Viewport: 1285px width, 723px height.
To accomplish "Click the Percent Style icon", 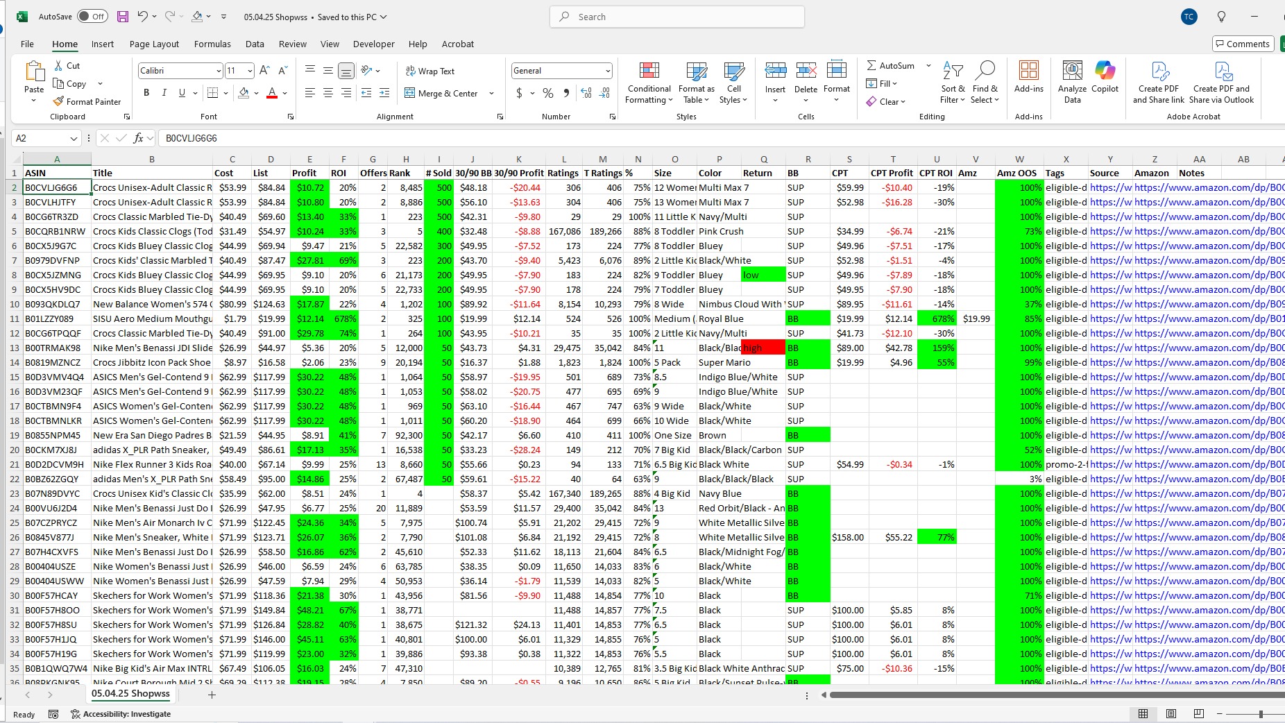I will coord(548,93).
